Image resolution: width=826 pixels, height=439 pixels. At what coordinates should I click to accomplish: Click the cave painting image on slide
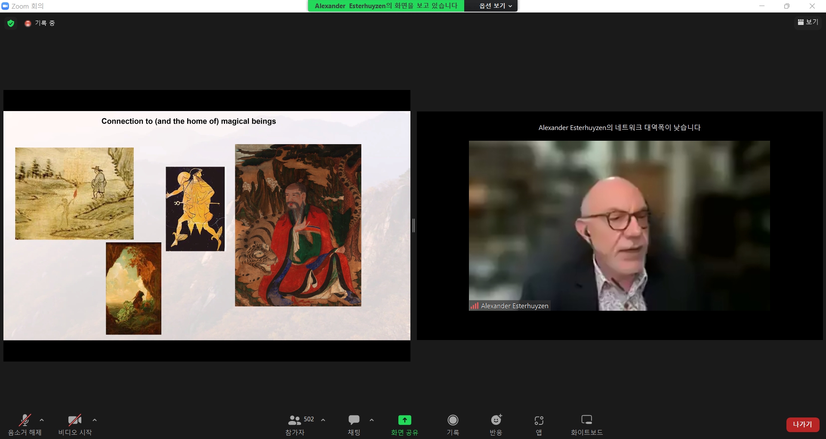[x=133, y=288]
